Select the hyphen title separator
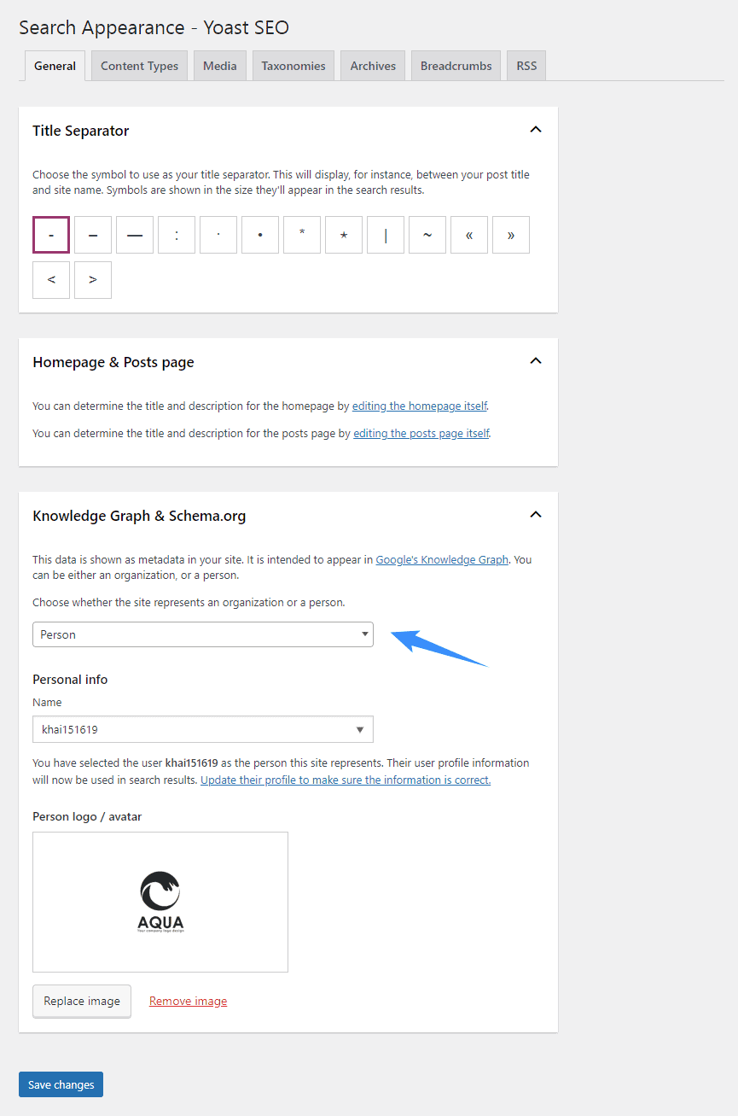 51,235
